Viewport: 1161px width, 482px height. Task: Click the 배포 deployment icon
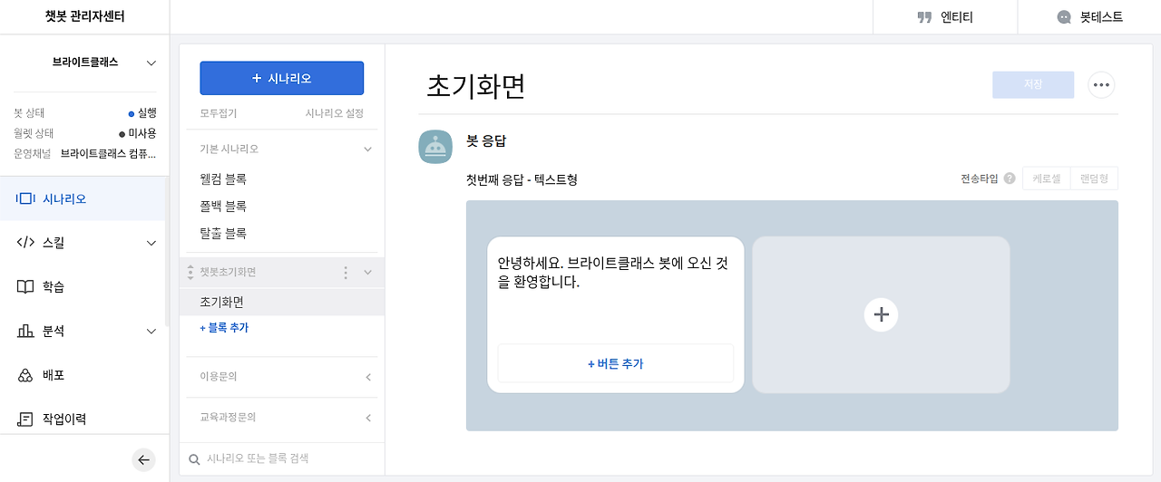(x=25, y=375)
